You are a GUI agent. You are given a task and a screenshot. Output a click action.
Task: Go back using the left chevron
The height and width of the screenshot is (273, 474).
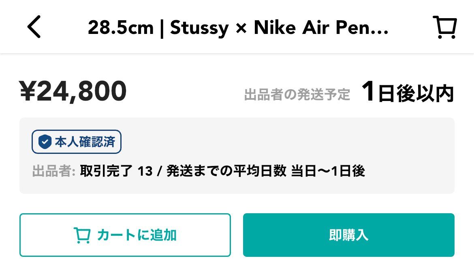click(34, 27)
